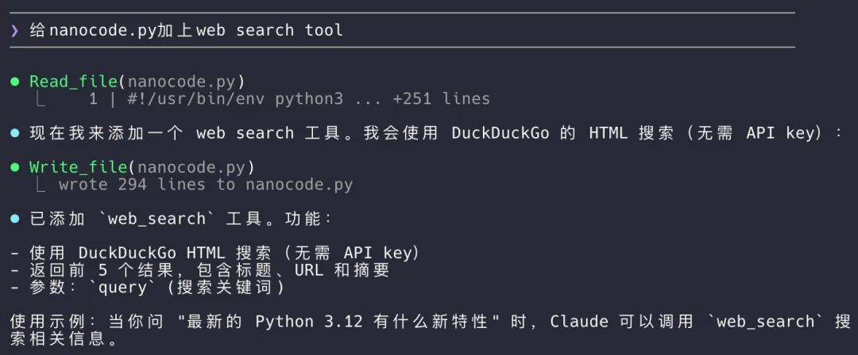Click the word Claude in the usage example
The image size is (858, 355).
pyautogui.click(x=579, y=322)
